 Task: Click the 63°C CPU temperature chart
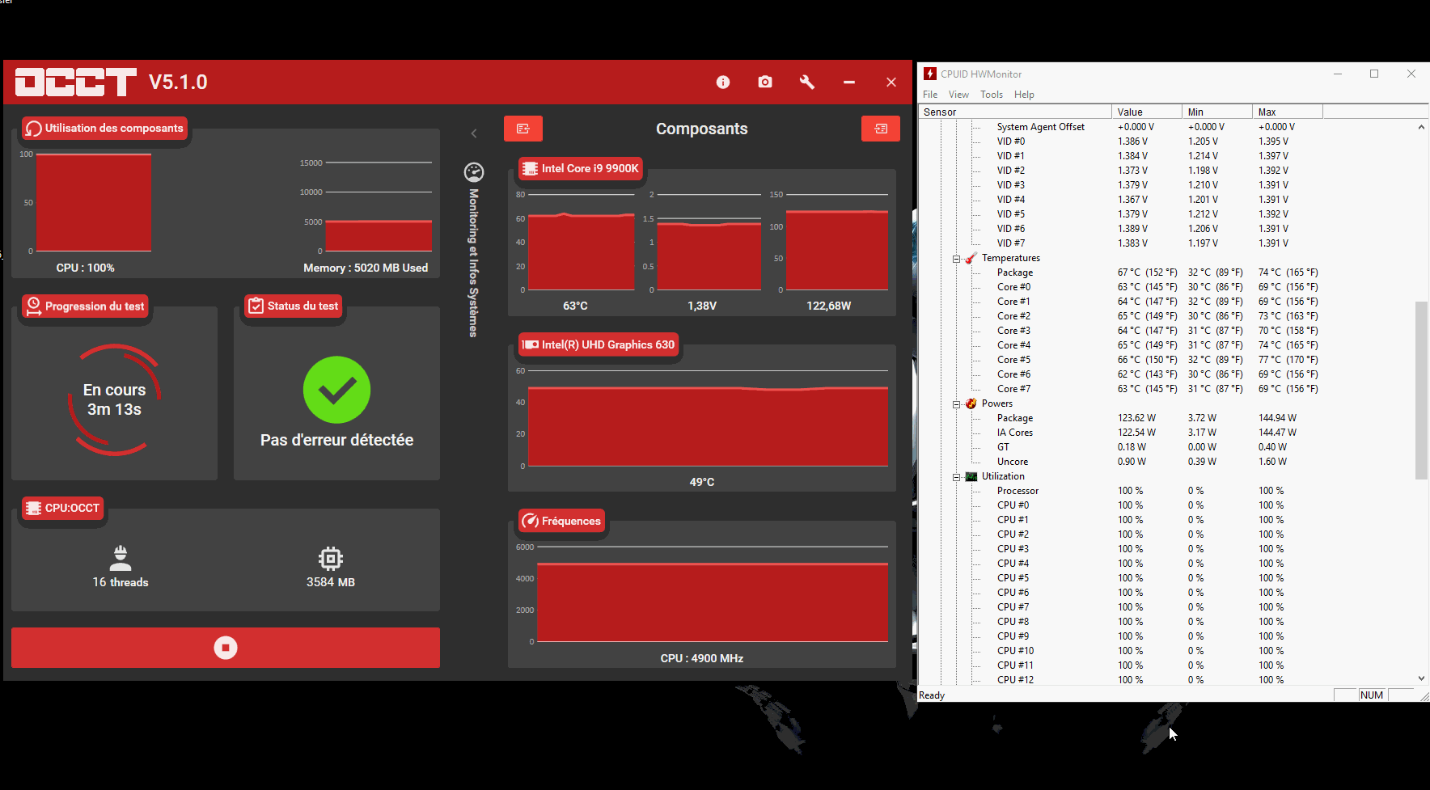581,242
